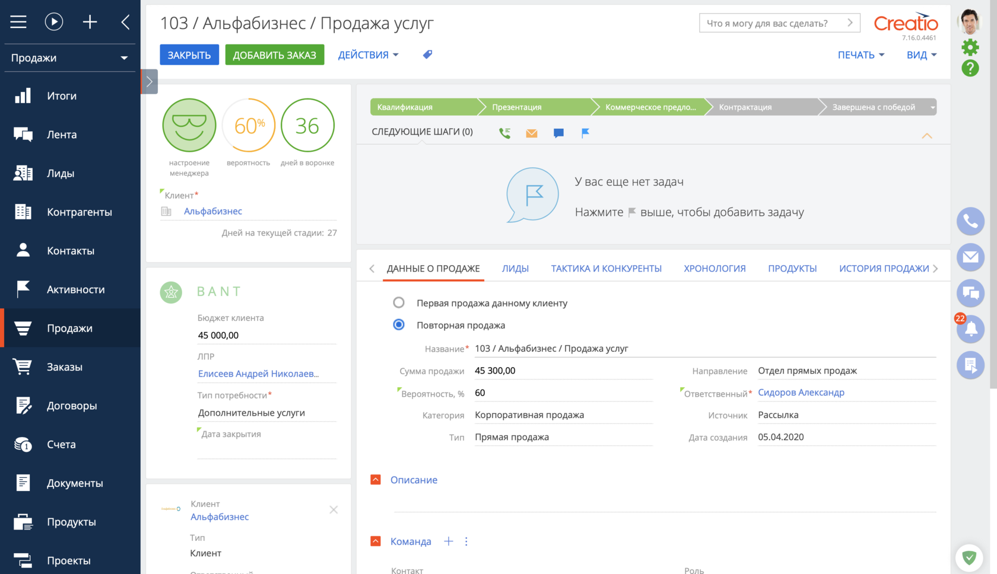The image size is (997, 574).
Task: Collapse the Команда section
Action: 376,541
